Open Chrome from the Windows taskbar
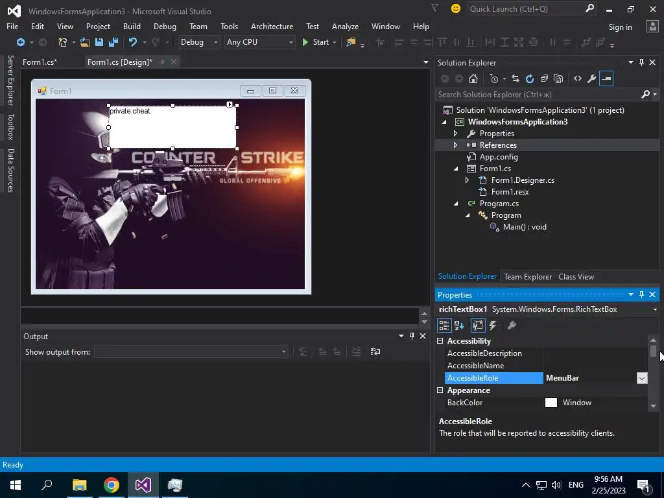Image resolution: width=664 pixels, height=498 pixels. pos(112,485)
